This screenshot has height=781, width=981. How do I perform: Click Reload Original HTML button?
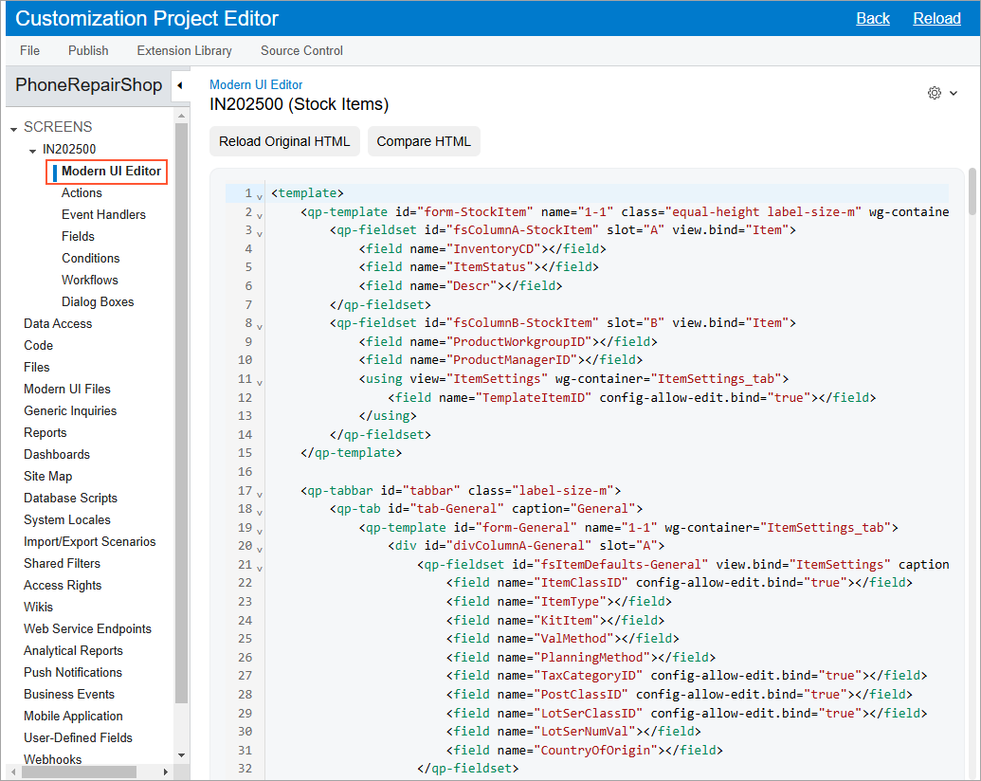284,142
